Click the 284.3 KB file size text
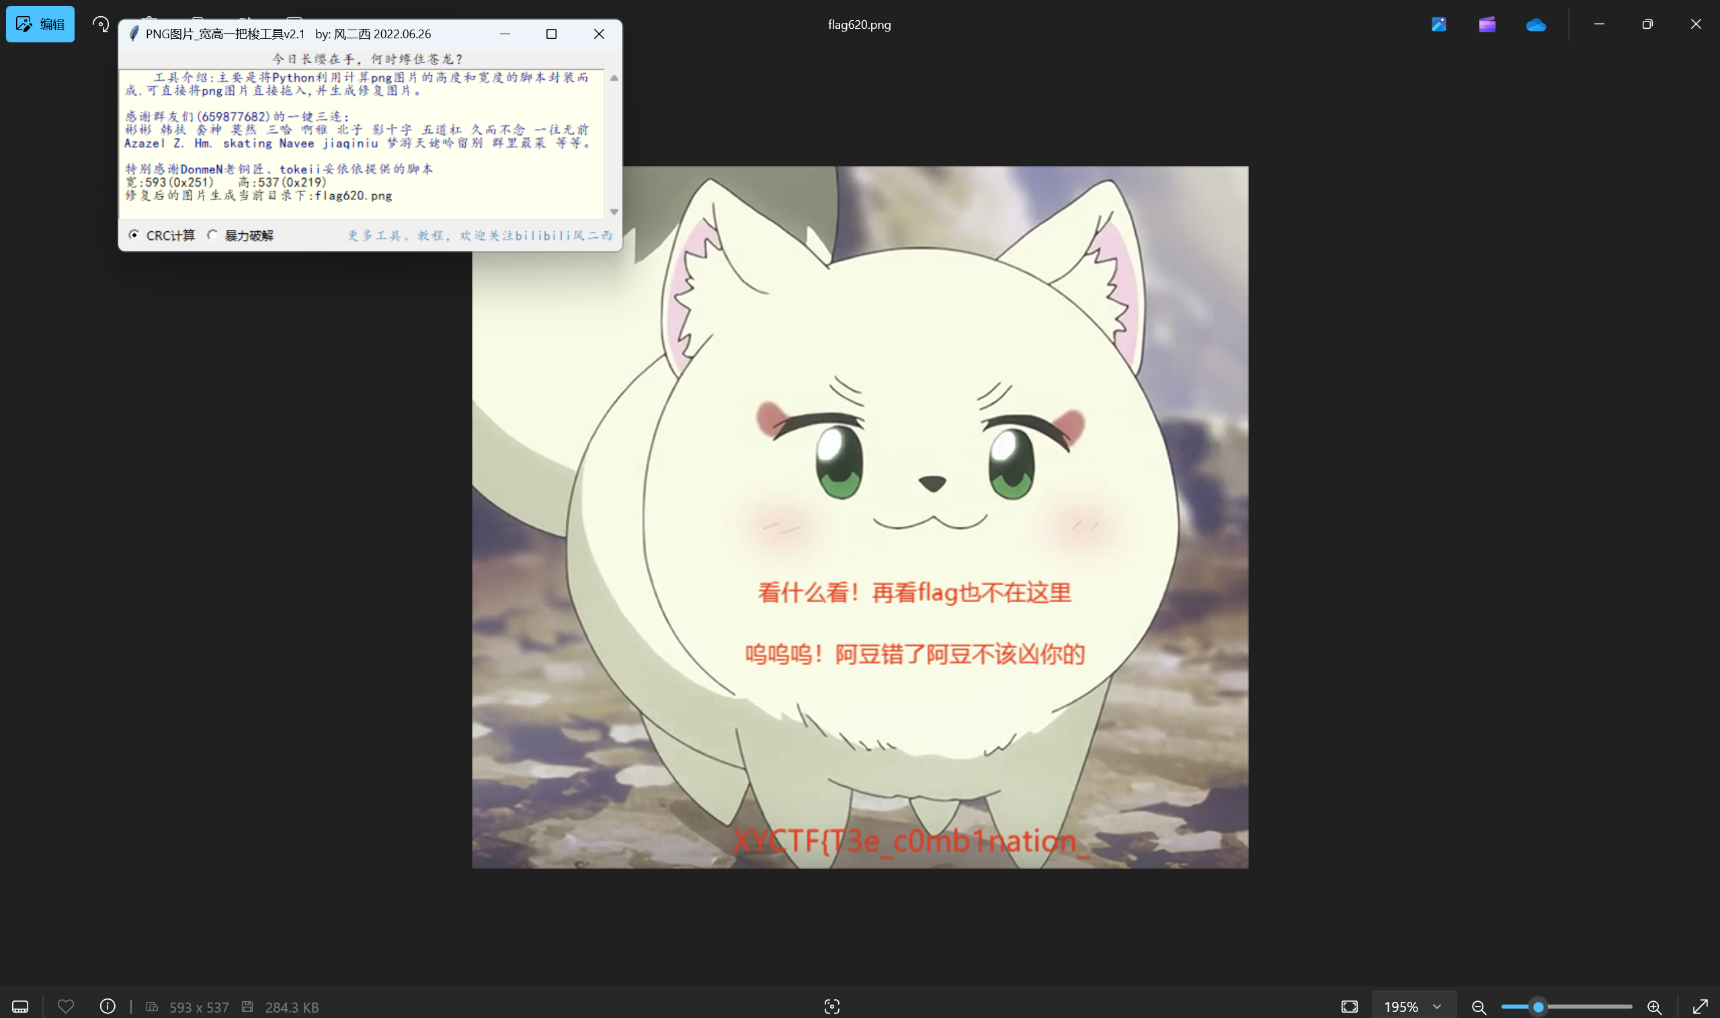The width and height of the screenshot is (1720, 1018). [292, 1007]
